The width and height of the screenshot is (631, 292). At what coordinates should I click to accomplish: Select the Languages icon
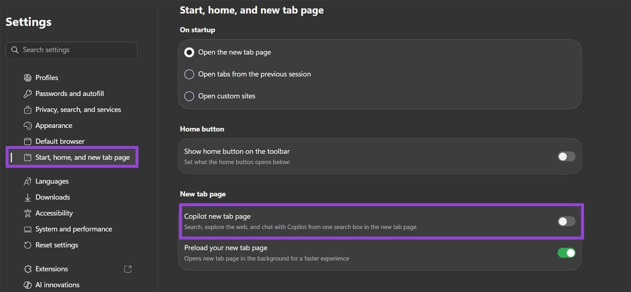[x=27, y=181]
